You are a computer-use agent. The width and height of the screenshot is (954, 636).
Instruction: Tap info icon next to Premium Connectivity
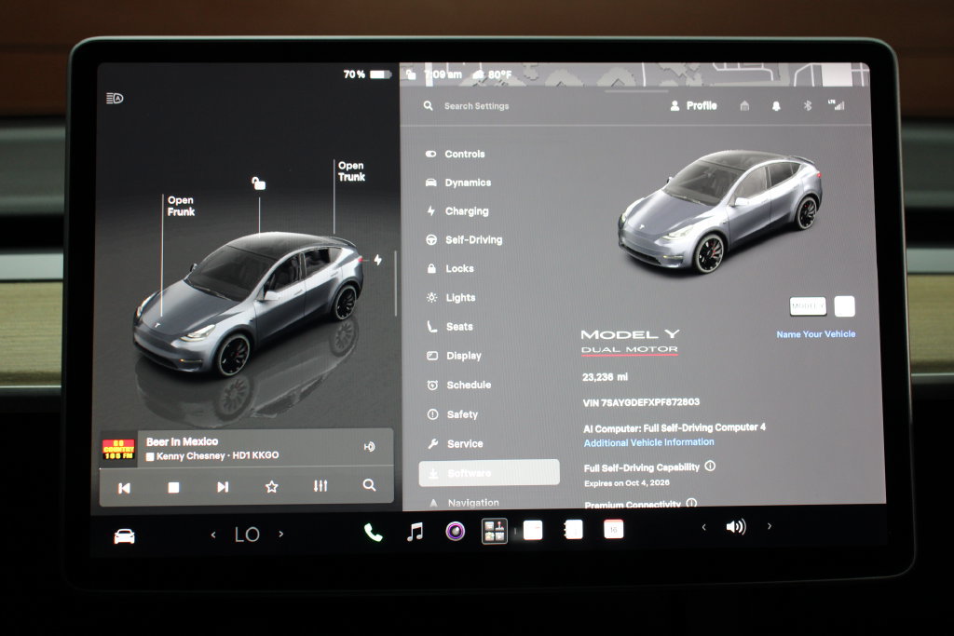(691, 504)
